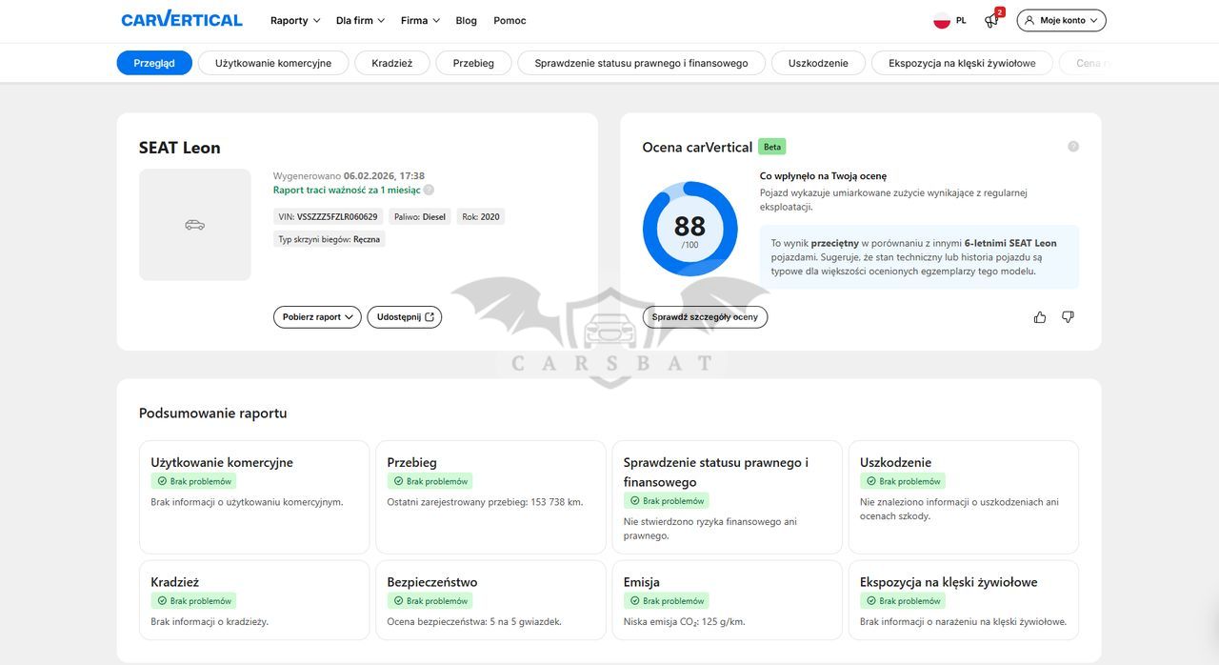
Task: Click the Udostępnij button
Action: click(x=405, y=317)
